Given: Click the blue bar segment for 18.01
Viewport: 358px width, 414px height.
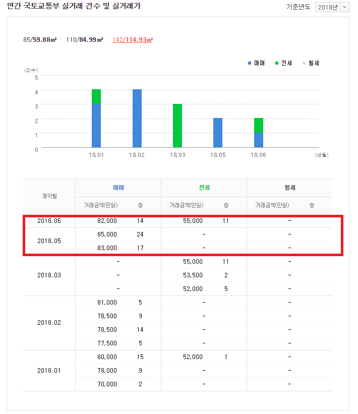Looking at the screenshot, I should tap(96, 126).
